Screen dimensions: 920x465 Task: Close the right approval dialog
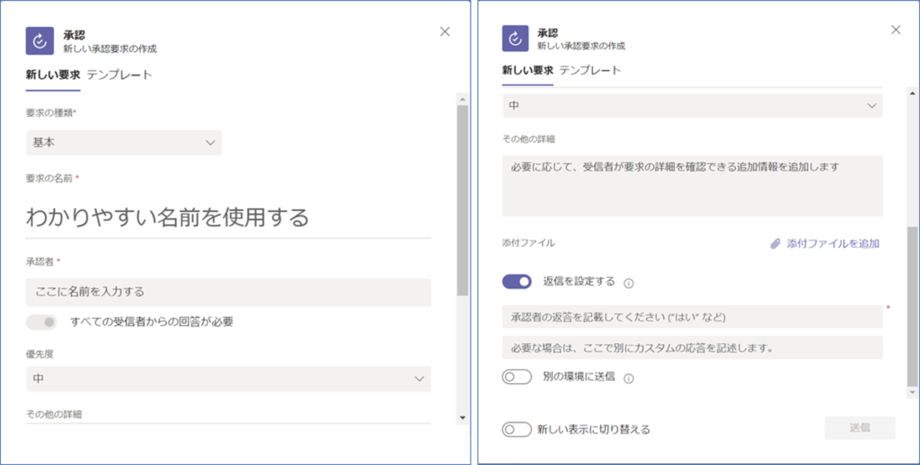point(895,30)
